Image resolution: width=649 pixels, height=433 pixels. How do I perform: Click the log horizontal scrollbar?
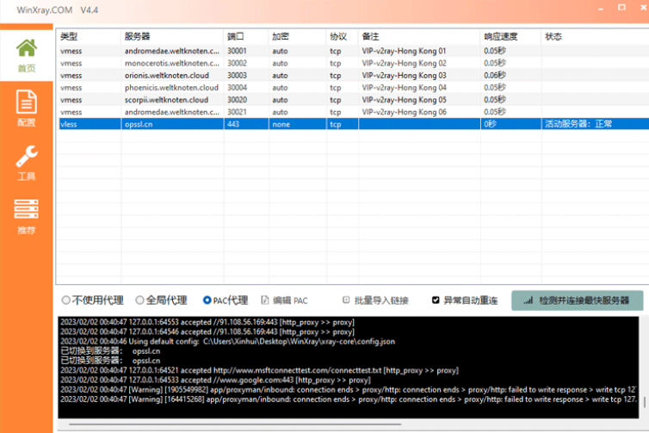pyautogui.click(x=235, y=424)
